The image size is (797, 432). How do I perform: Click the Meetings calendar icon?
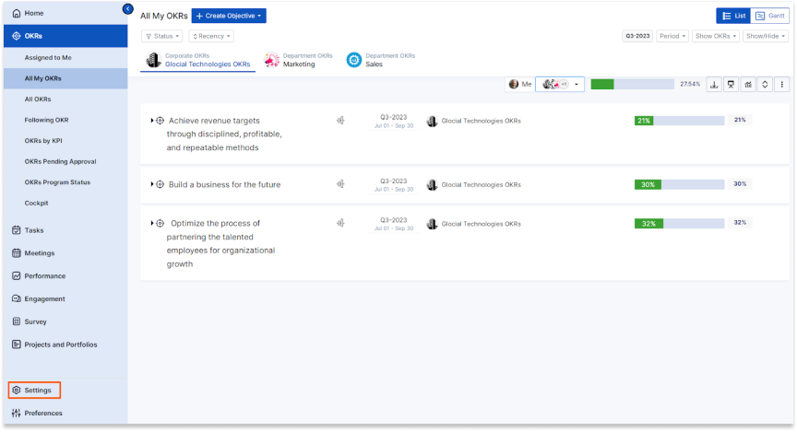pyautogui.click(x=17, y=253)
